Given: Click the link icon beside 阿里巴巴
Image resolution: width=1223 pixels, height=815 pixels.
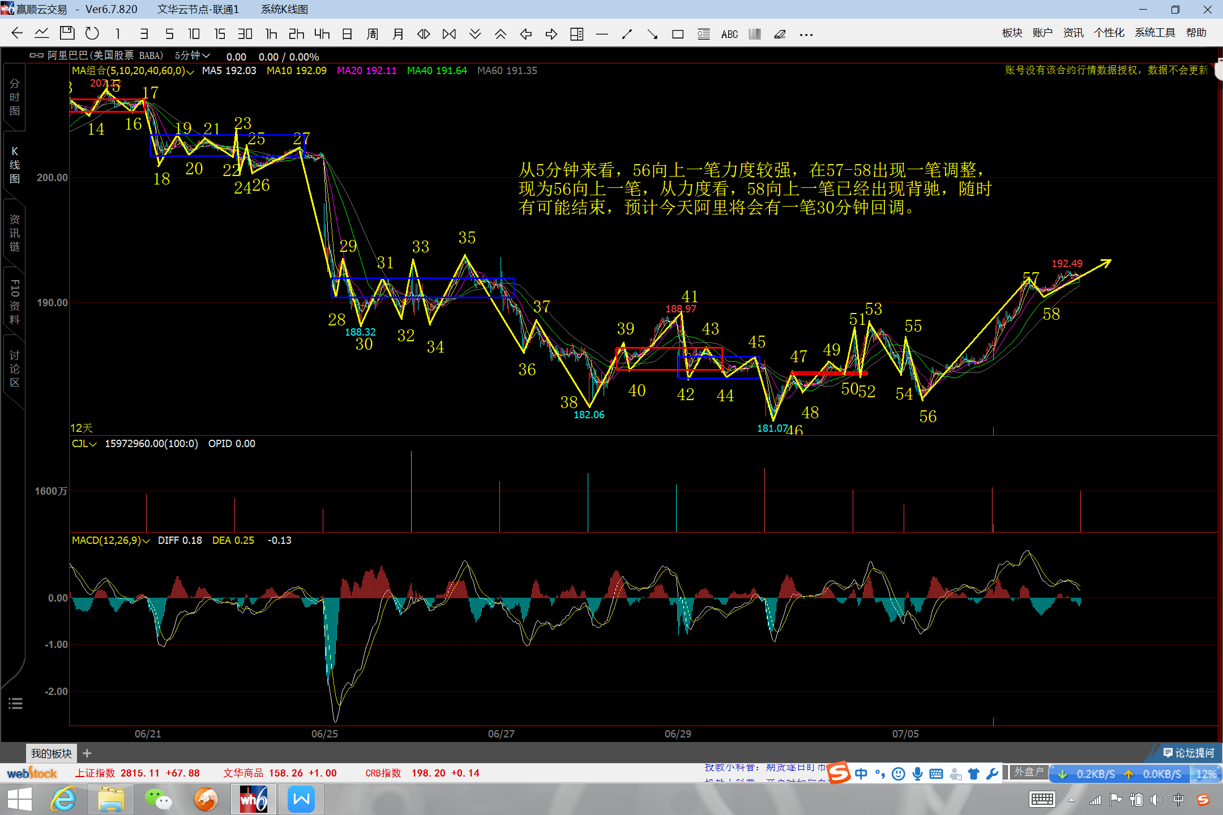Looking at the screenshot, I should 36,55.
